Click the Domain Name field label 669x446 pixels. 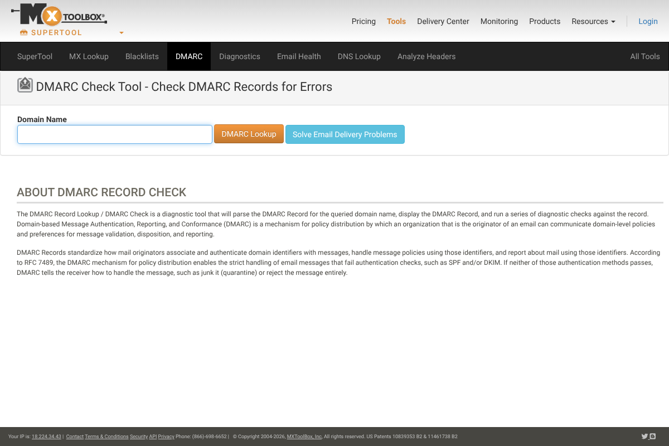[42, 119]
